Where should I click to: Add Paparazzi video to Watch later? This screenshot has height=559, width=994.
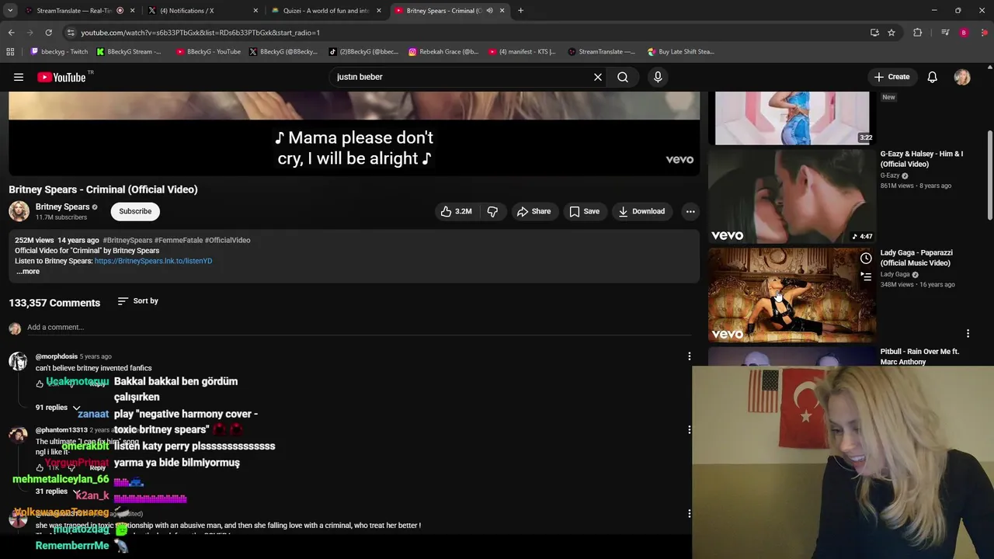tap(866, 259)
